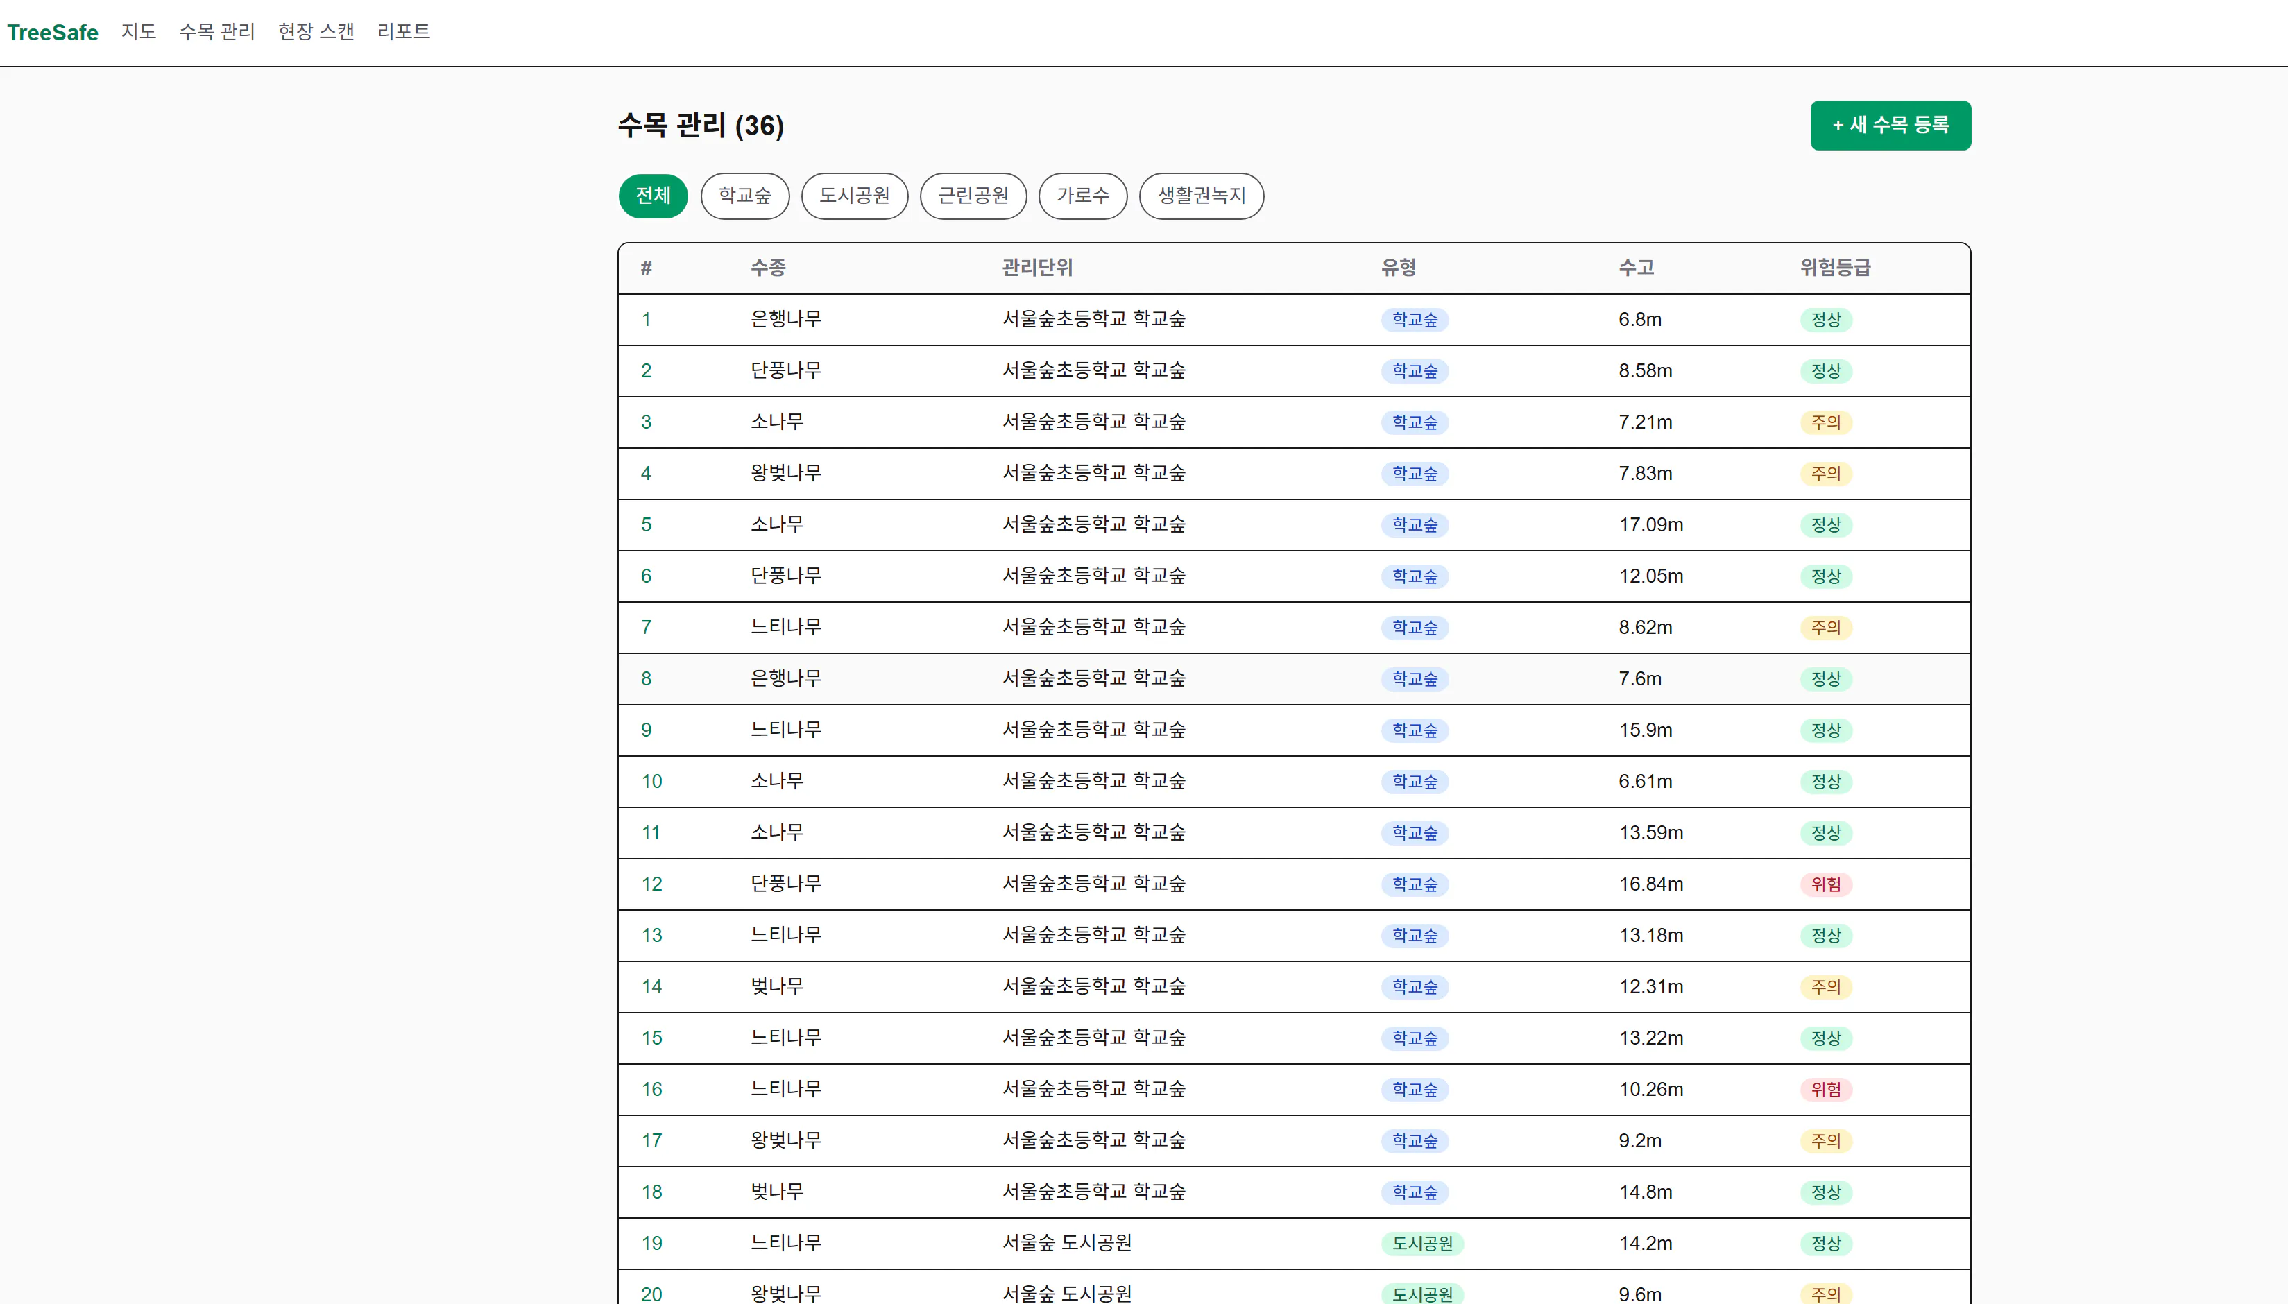Open the TreeSafe home logo link
The height and width of the screenshot is (1304, 2288).
[x=53, y=32]
